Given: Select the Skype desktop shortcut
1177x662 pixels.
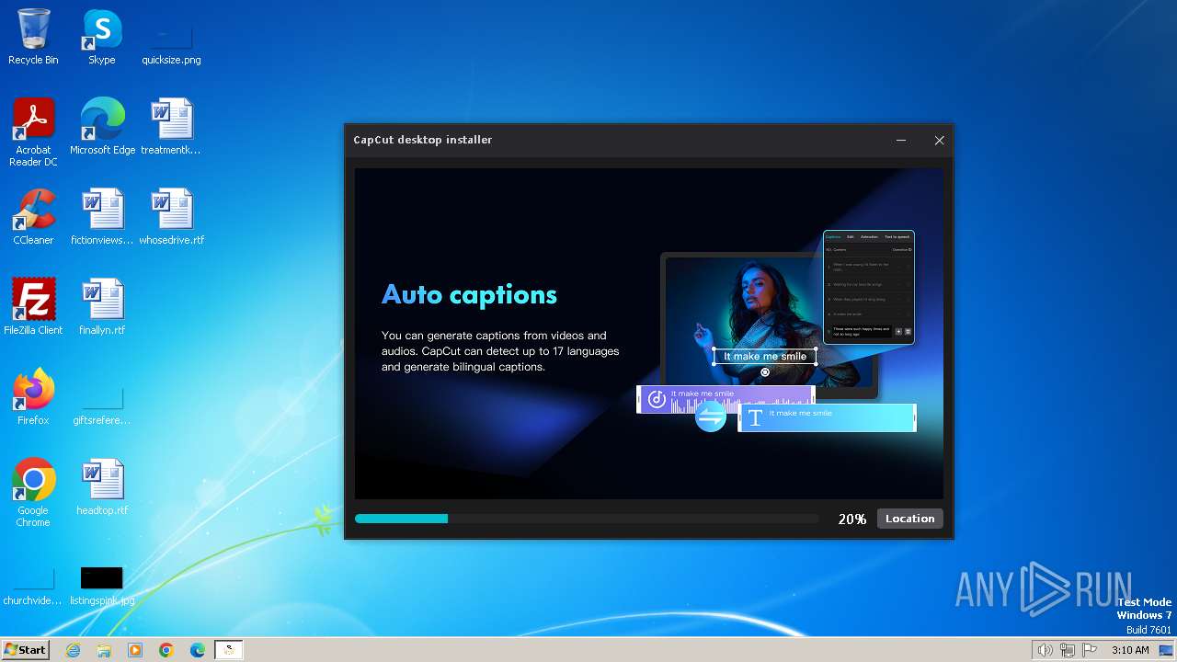Looking at the screenshot, I should point(102,38).
